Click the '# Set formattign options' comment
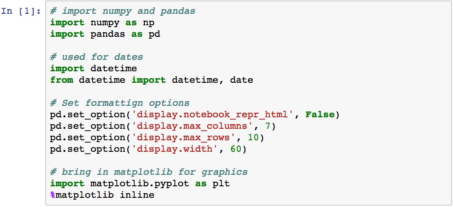Viewport: 453px width, 207px height. 120,103
